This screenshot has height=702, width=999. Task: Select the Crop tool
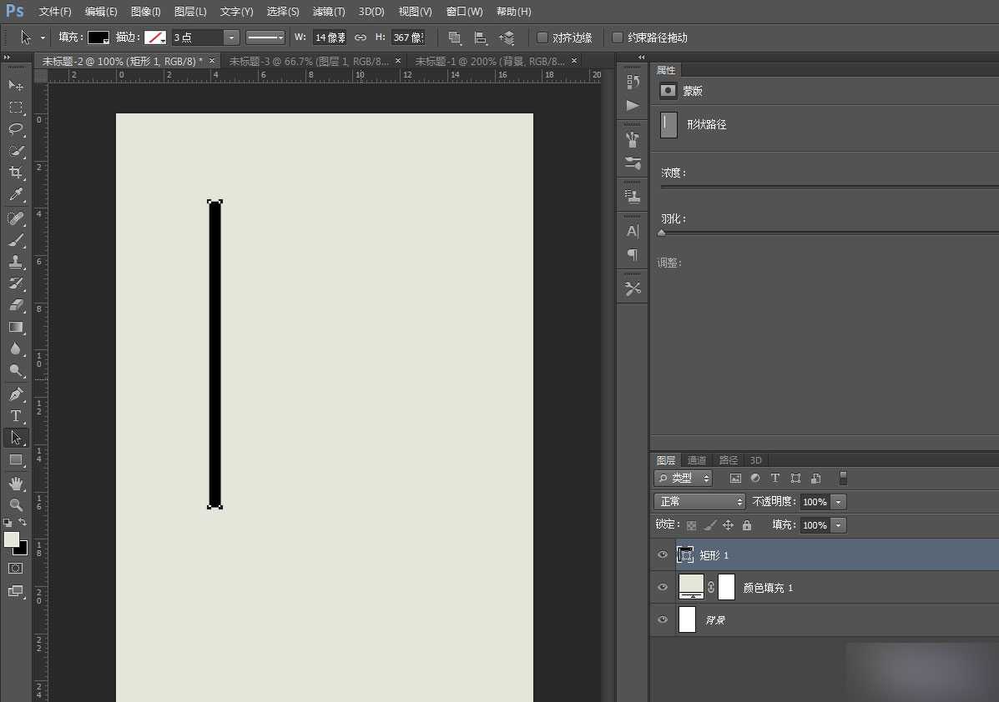(x=16, y=173)
